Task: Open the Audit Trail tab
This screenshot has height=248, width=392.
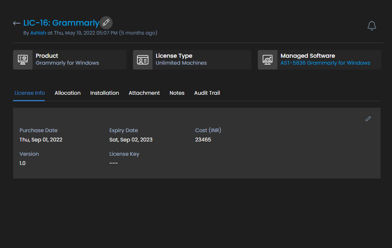Action: (x=207, y=93)
